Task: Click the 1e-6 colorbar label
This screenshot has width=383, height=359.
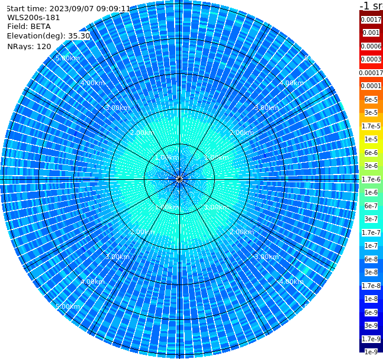Action: coord(371,192)
